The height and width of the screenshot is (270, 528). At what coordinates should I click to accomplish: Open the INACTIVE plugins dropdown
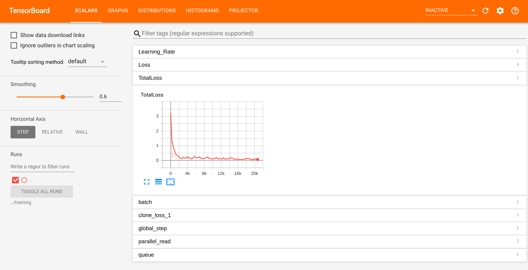tap(451, 11)
